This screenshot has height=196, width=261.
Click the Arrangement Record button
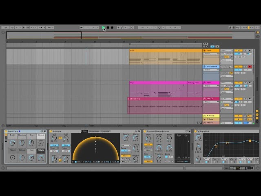tap(112, 27)
